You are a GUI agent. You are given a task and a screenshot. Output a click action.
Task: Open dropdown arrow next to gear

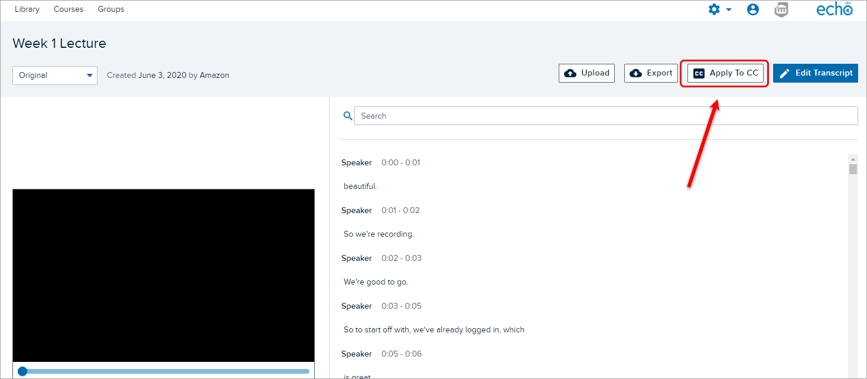pos(729,10)
